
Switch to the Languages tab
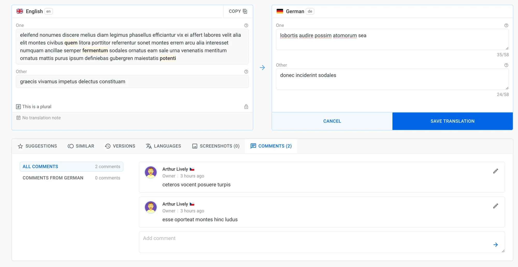[163, 146]
